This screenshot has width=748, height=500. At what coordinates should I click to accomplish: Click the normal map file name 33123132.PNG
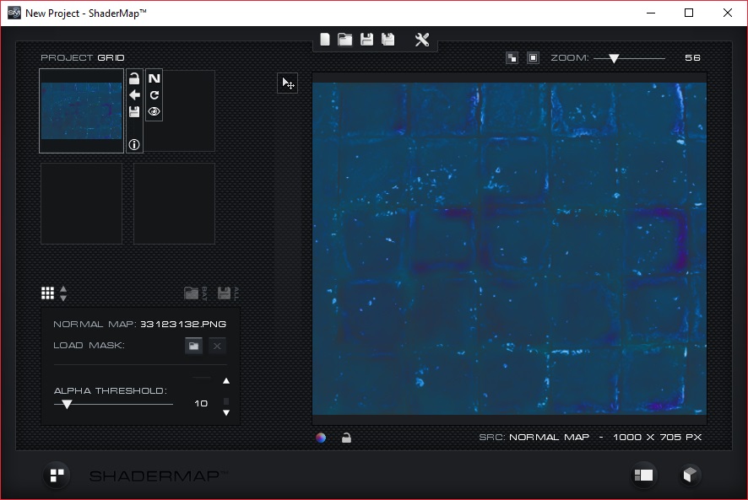pyautogui.click(x=183, y=324)
